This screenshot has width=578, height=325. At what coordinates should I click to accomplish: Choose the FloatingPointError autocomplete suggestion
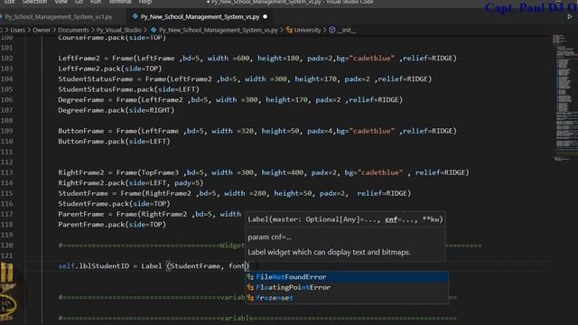(x=347, y=287)
